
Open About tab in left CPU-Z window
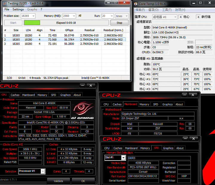[x=77, y=95]
